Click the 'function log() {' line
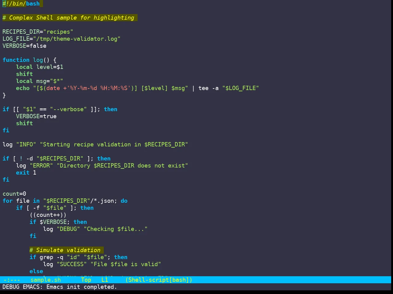 point(29,60)
